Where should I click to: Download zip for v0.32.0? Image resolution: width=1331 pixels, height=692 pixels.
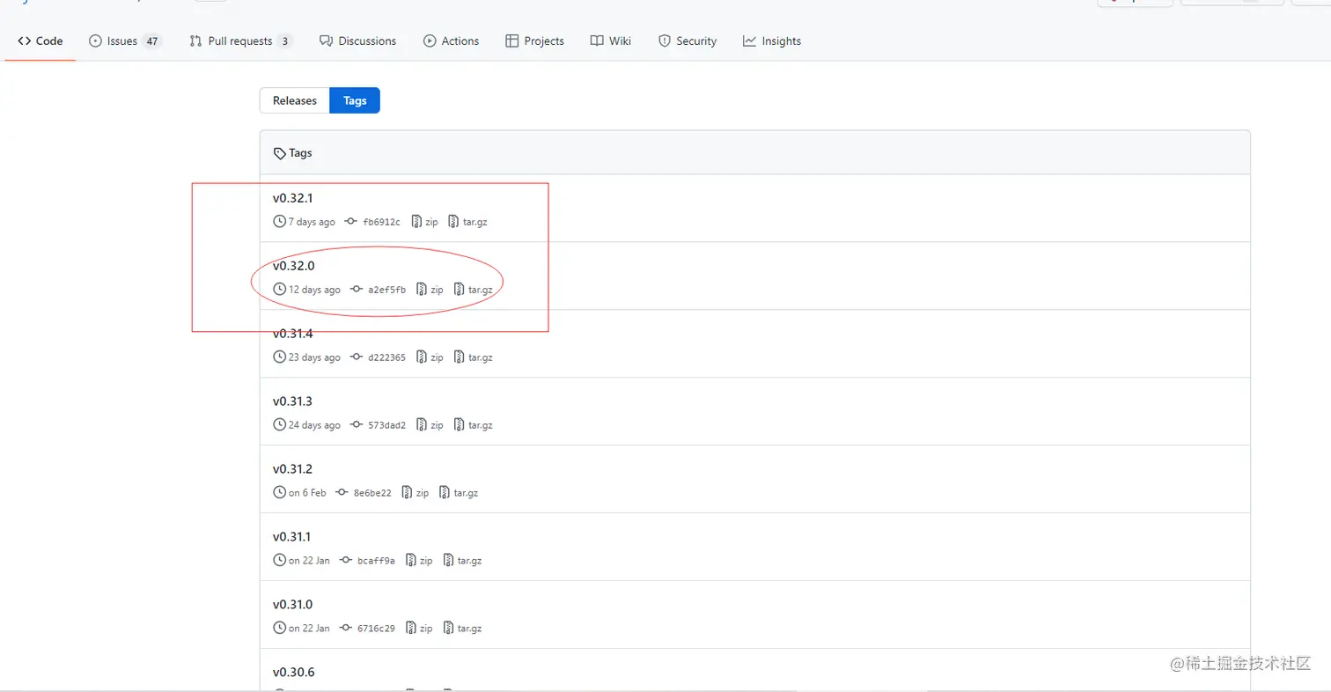pyautogui.click(x=430, y=290)
